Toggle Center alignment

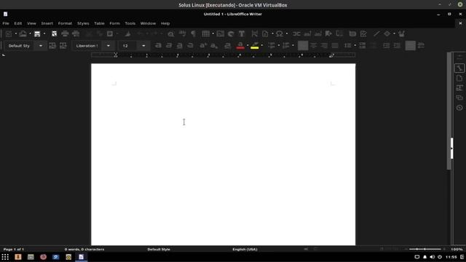pyautogui.click(x=314, y=45)
